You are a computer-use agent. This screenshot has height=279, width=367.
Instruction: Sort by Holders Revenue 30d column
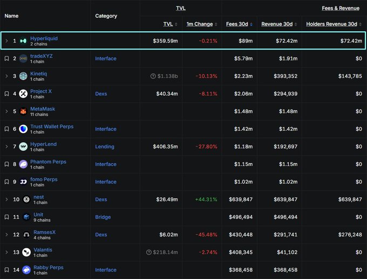334,24
